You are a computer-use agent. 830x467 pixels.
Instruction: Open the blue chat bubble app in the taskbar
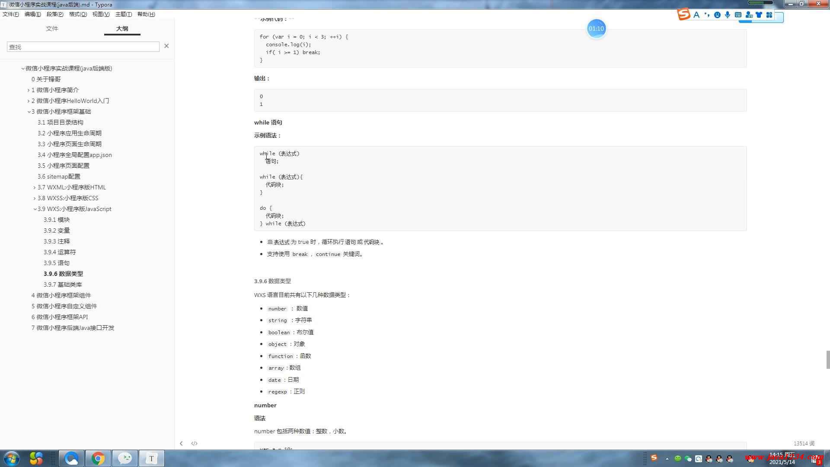(x=71, y=458)
